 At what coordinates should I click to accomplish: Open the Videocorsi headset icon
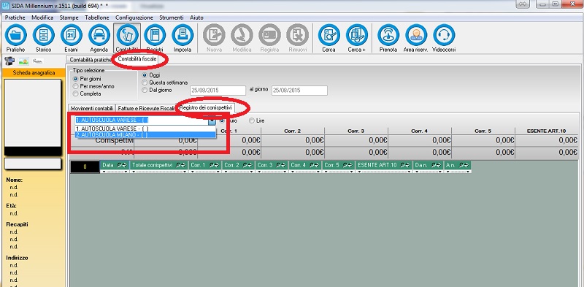444,35
